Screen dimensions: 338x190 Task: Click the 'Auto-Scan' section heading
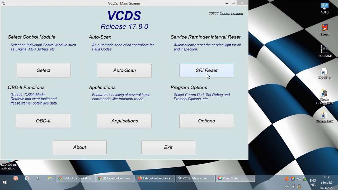click(x=100, y=37)
